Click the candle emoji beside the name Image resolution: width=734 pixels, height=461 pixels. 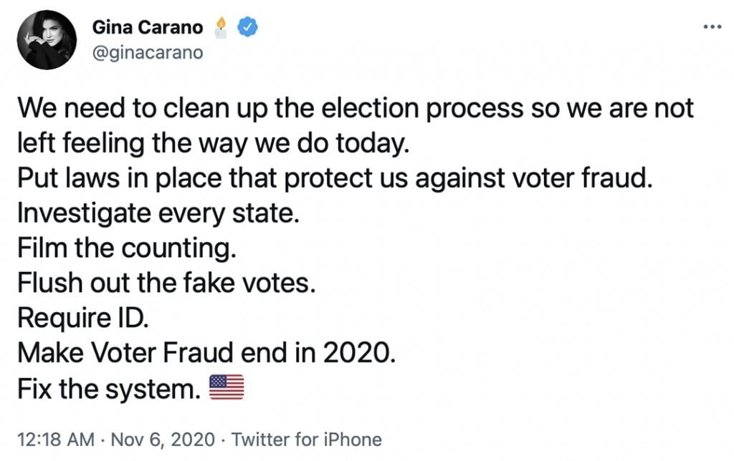pyautogui.click(x=221, y=27)
